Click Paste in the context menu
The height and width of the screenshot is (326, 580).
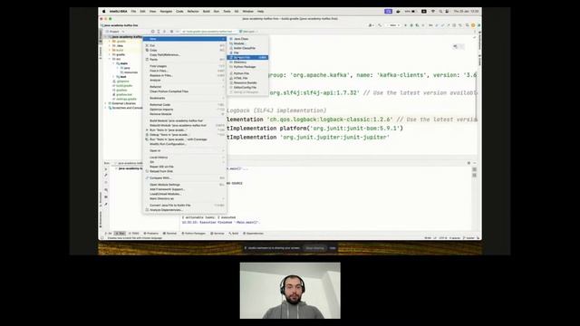185,60
